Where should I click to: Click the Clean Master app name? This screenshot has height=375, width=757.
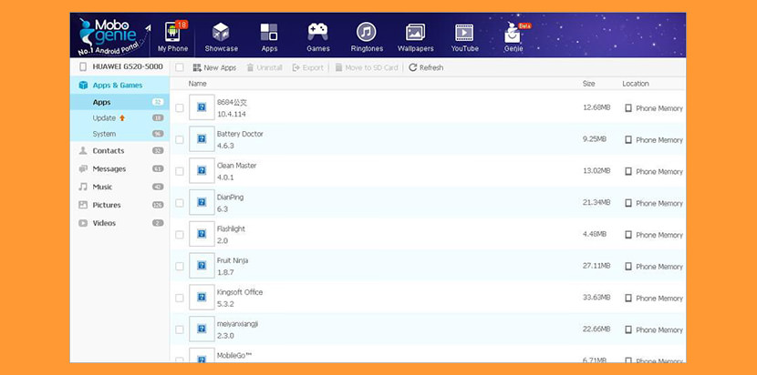[x=236, y=166]
